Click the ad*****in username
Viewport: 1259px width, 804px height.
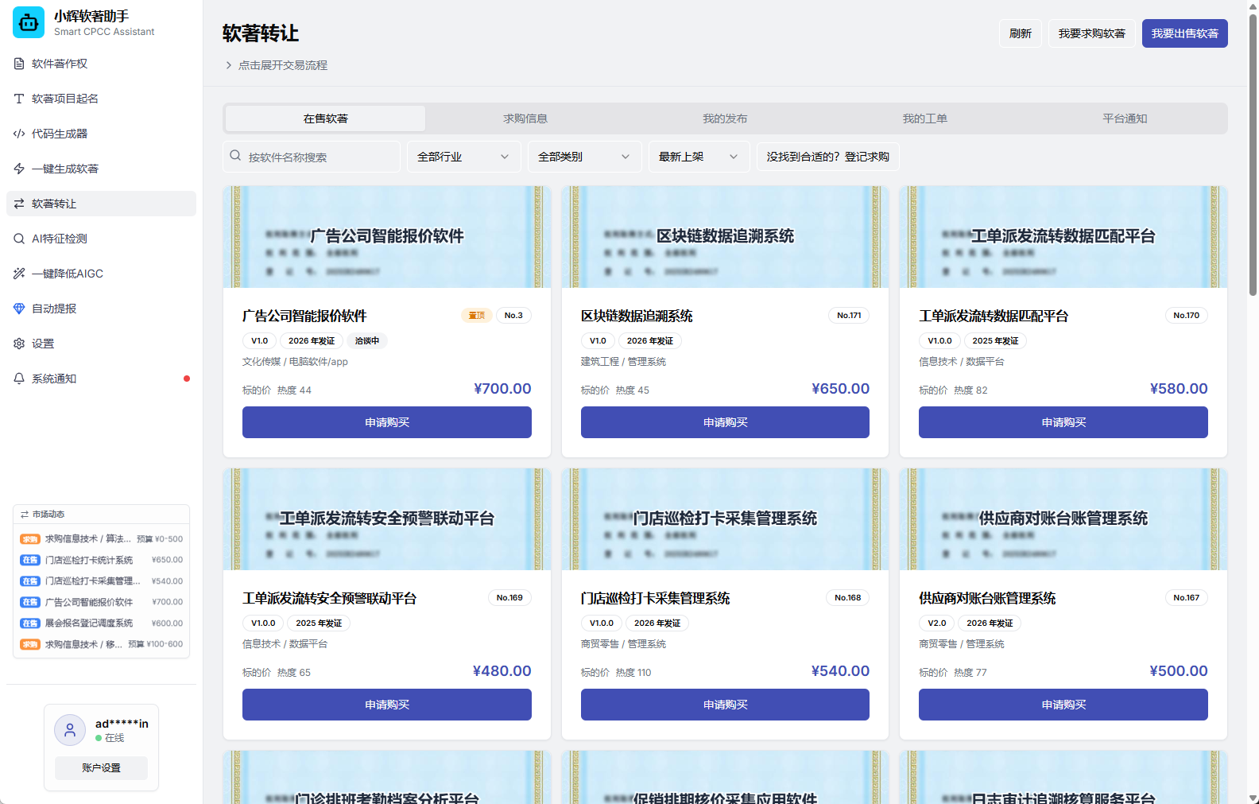[x=122, y=724]
